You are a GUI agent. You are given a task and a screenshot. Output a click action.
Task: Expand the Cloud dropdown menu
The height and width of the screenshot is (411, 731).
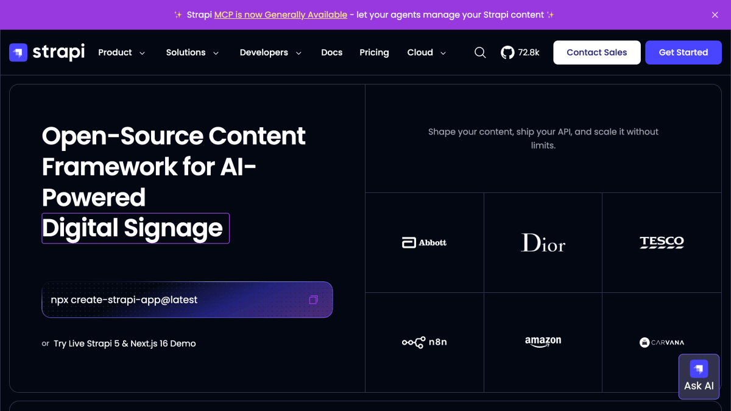pyautogui.click(x=426, y=52)
